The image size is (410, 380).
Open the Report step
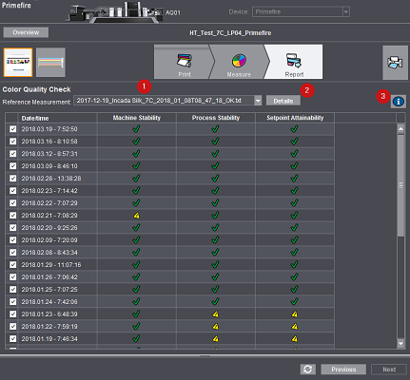click(294, 62)
